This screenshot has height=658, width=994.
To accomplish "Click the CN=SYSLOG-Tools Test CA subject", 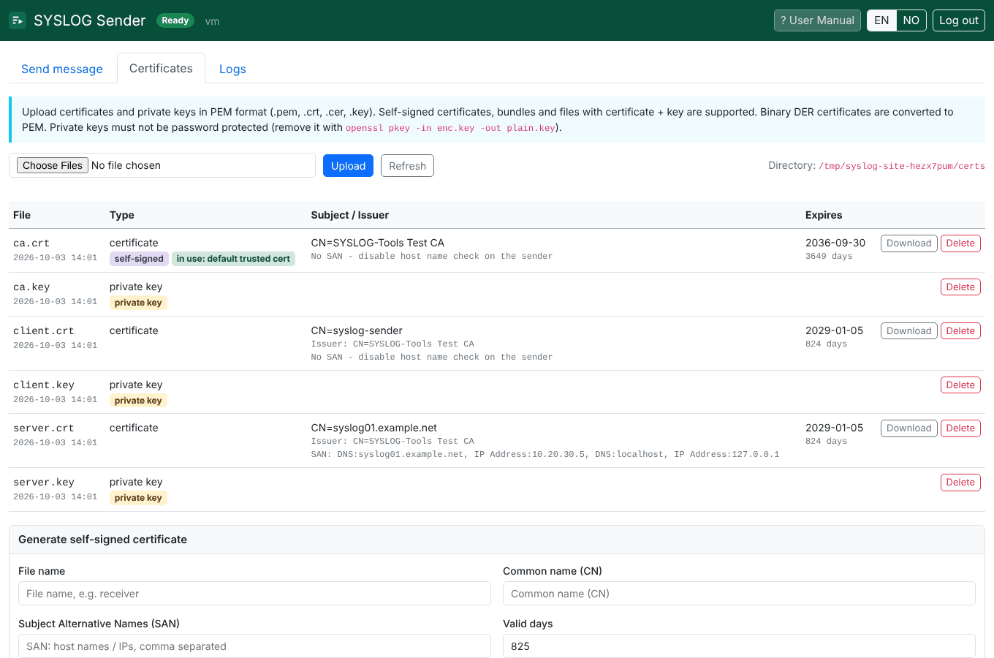I will coord(377,243).
